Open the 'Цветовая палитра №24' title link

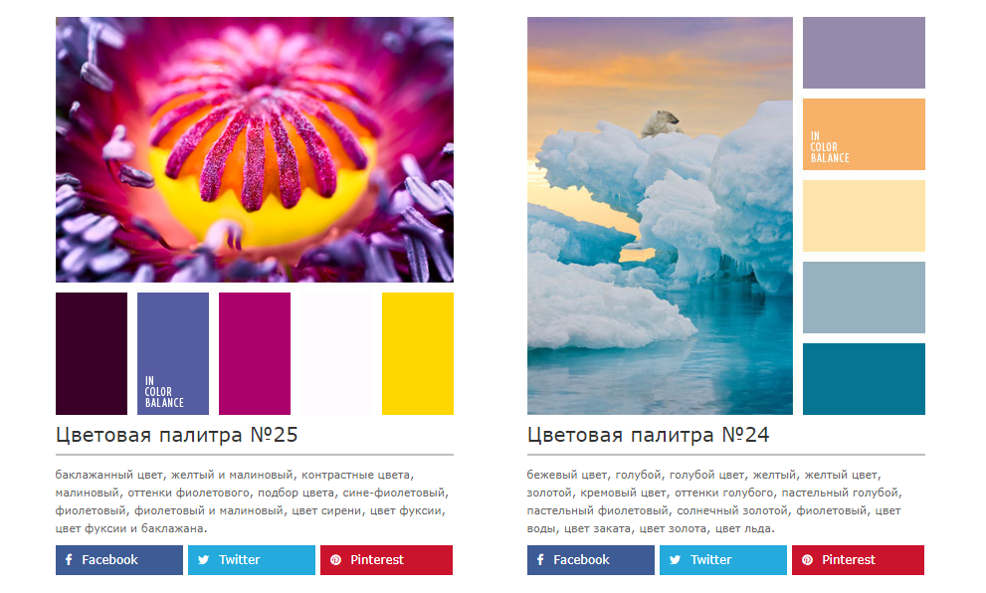coord(648,435)
